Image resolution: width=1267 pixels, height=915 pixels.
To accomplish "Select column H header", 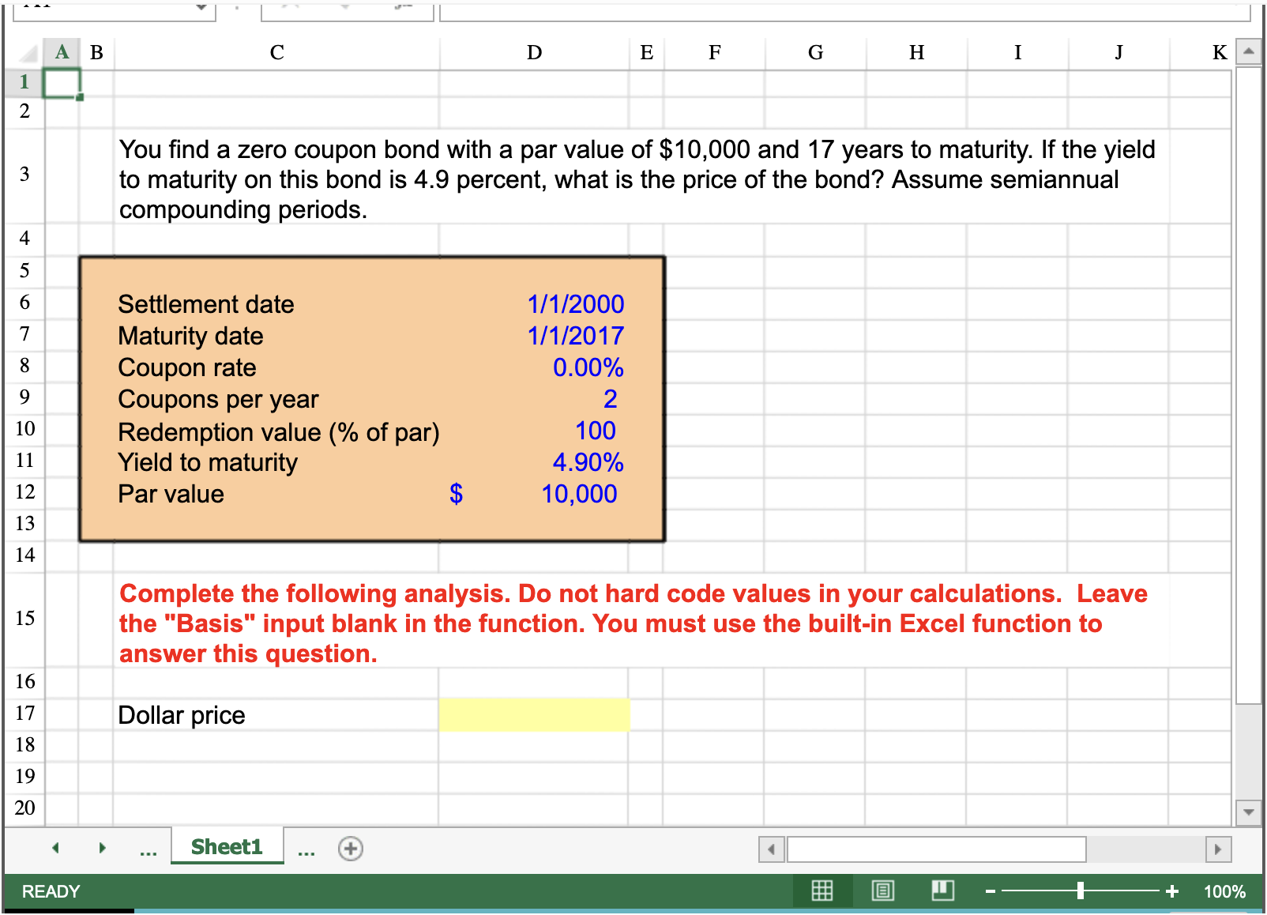I will pyautogui.click(x=916, y=53).
